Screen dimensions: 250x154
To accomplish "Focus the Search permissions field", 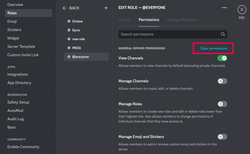I will click(168, 34).
